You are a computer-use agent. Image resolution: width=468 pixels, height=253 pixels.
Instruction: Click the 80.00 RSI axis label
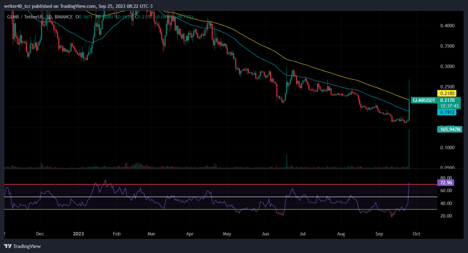tap(446, 178)
